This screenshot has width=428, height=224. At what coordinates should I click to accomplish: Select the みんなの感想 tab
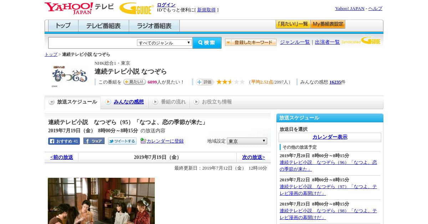(125, 102)
